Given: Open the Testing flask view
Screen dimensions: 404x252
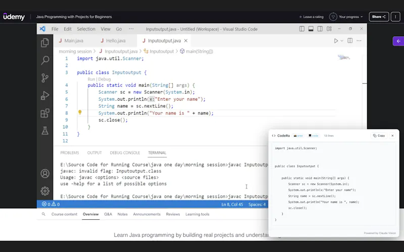Looking at the screenshot, I should 45,131.
